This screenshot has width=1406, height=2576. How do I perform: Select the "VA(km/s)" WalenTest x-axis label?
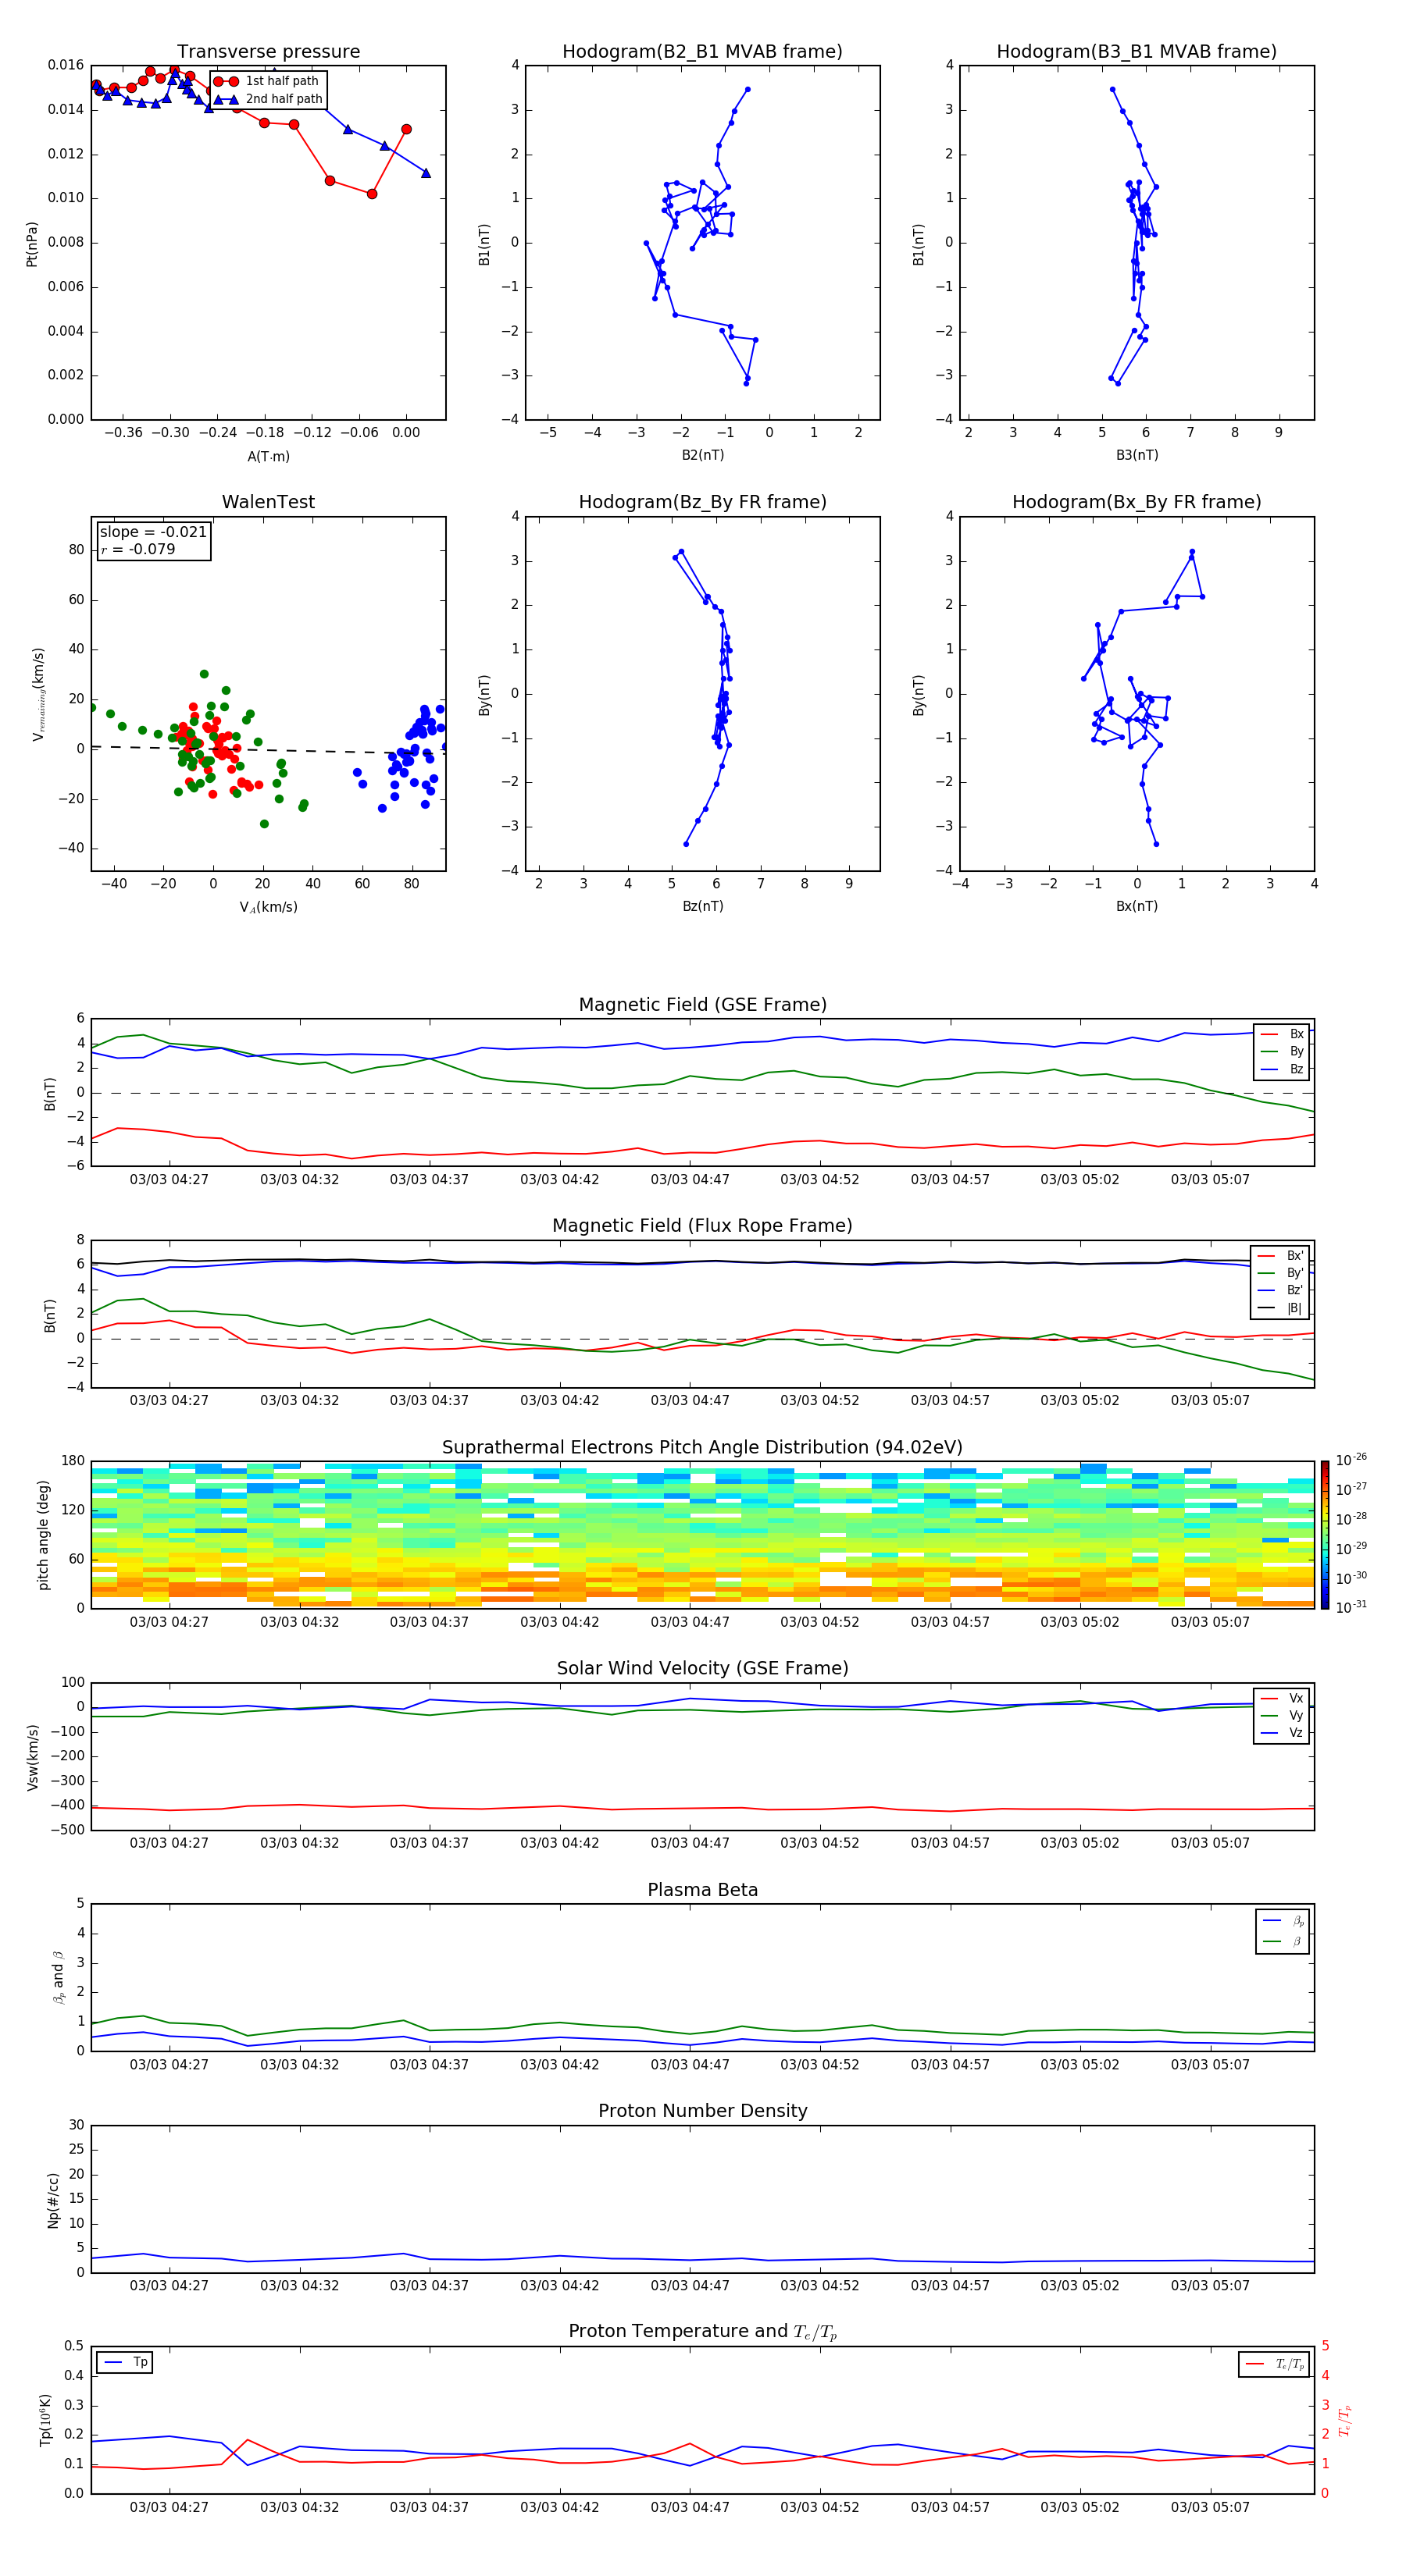[268, 907]
